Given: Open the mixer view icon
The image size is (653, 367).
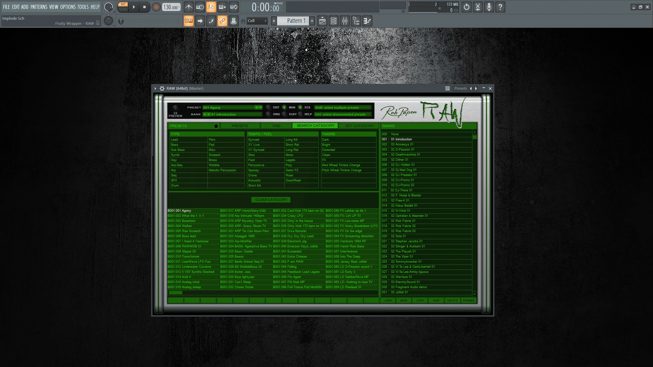Looking at the screenshot, I should point(345,21).
